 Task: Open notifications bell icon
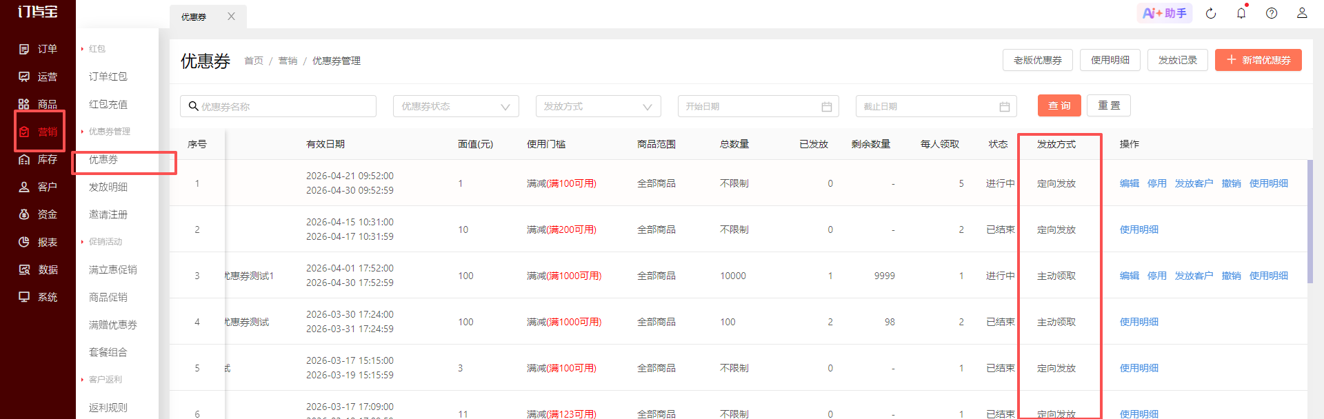click(x=1241, y=13)
